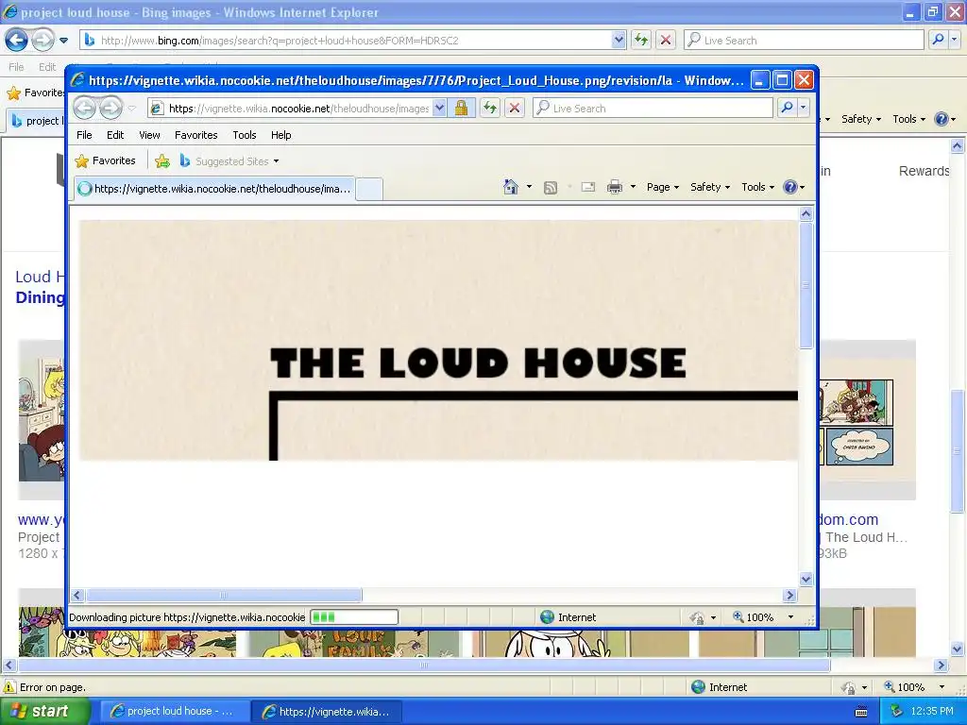Open the Home button dropdown arrow
967x725 pixels.
tap(529, 187)
